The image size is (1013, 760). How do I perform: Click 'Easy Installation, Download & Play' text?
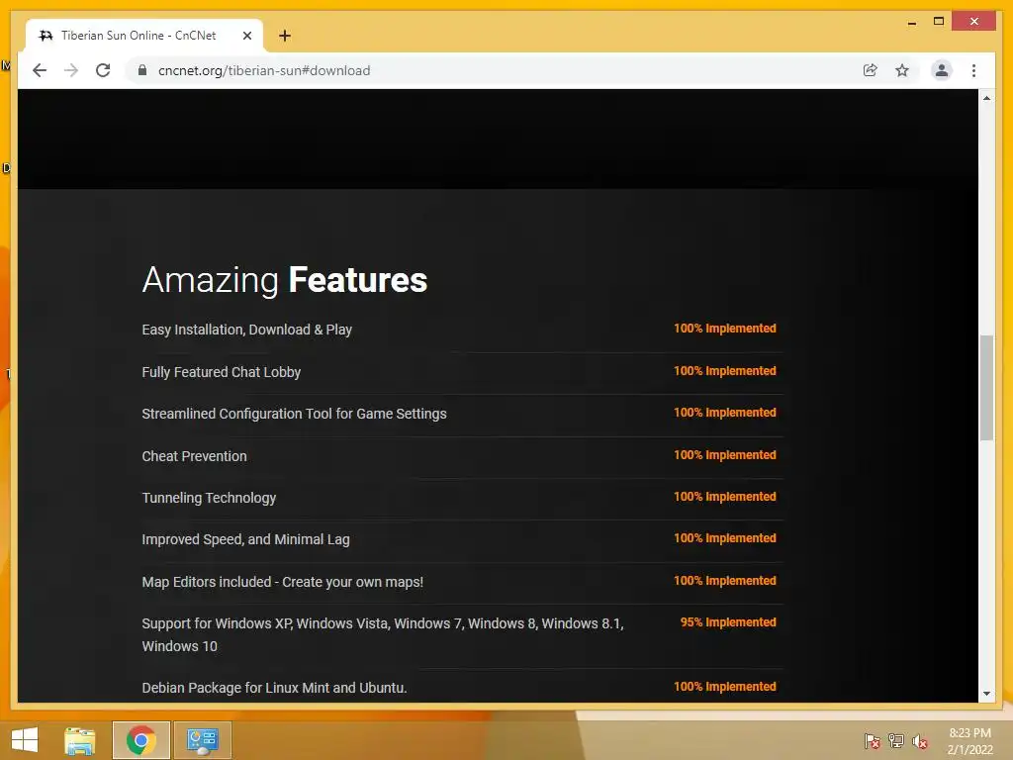(x=246, y=330)
